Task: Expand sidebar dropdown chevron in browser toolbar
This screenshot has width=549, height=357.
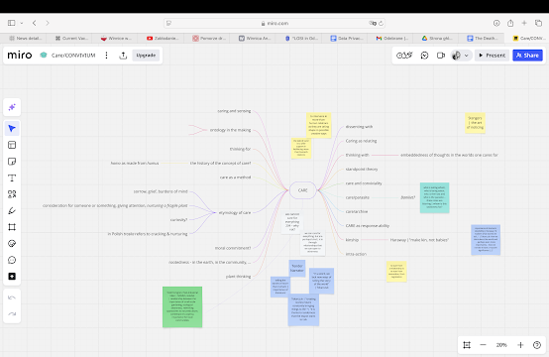Action: (x=22, y=23)
